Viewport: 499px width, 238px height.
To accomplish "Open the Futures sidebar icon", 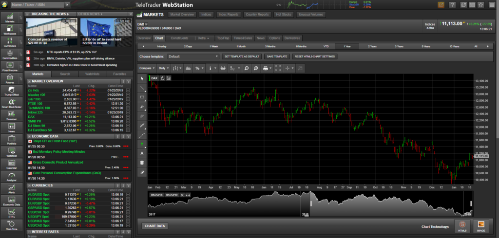I will [10, 79].
